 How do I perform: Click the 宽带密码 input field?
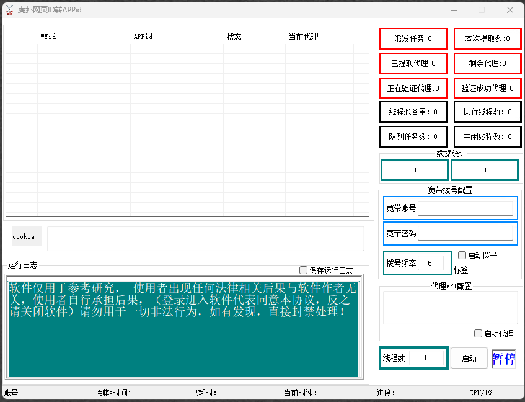465,233
